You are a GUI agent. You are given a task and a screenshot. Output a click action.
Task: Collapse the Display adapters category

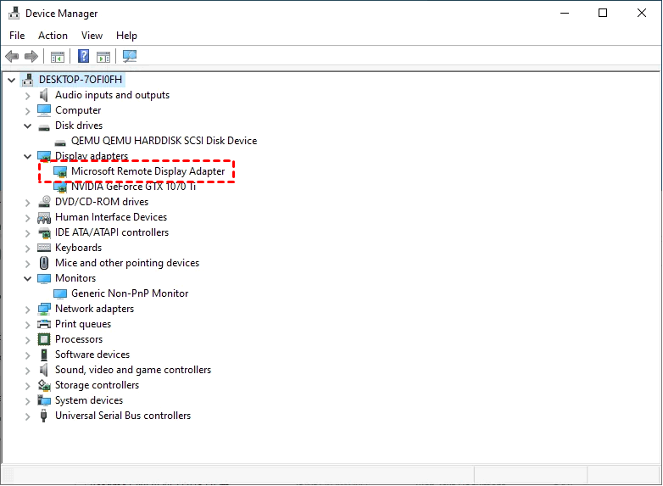(27, 157)
